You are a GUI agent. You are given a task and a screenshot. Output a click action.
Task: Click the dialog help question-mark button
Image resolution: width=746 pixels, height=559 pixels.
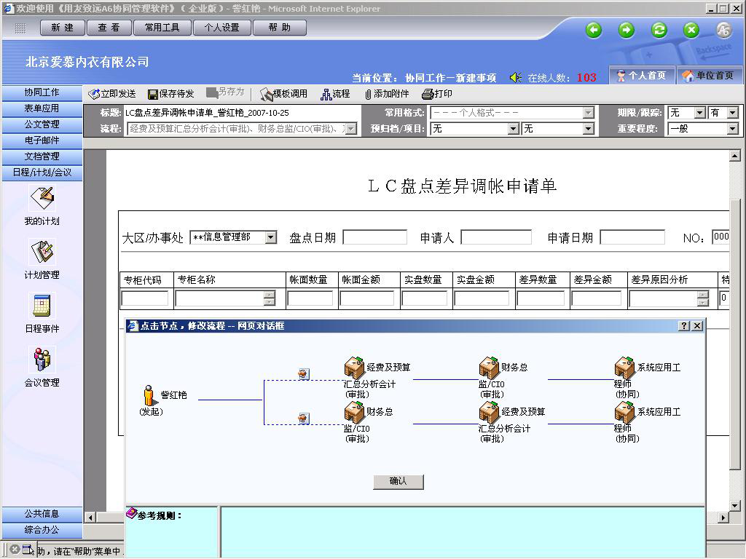point(683,326)
